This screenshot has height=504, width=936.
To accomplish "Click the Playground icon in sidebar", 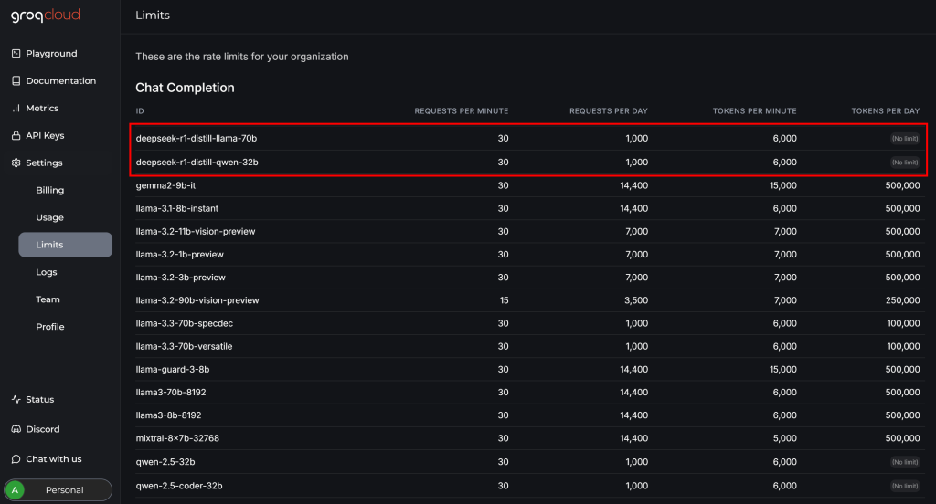I will pyautogui.click(x=16, y=54).
